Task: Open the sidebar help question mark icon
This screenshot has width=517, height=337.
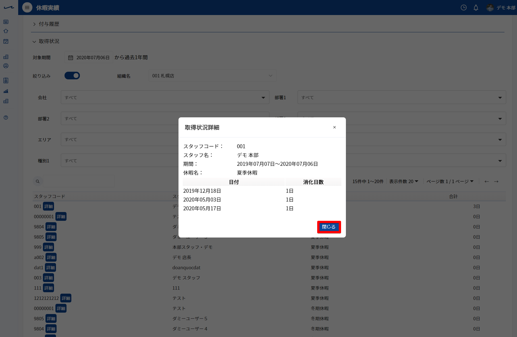Action: coord(6,118)
